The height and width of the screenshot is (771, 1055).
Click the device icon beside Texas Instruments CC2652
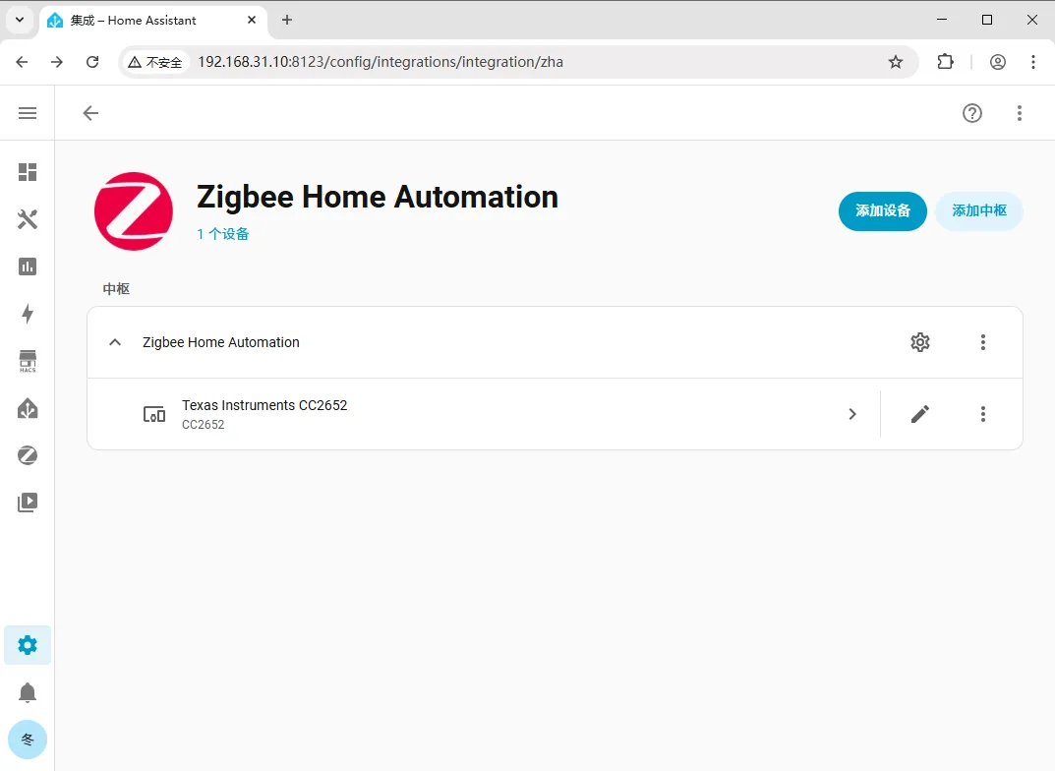click(x=154, y=414)
